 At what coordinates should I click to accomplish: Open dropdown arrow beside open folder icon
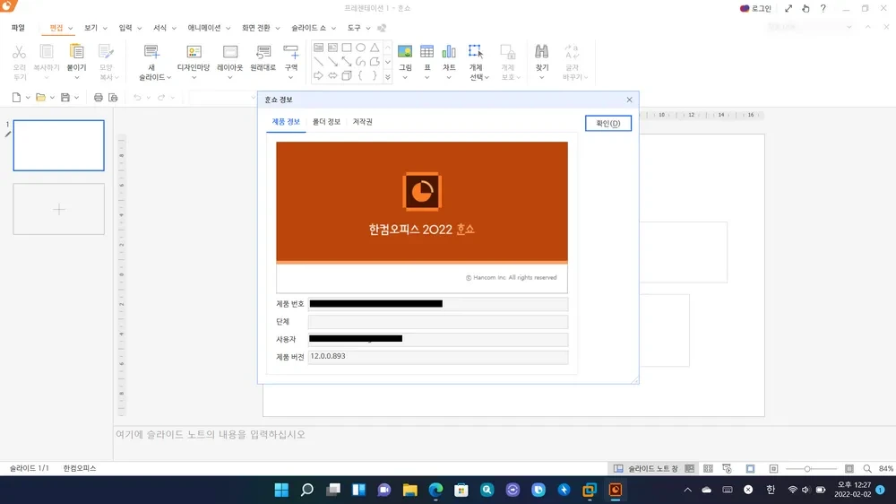point(52,98)
